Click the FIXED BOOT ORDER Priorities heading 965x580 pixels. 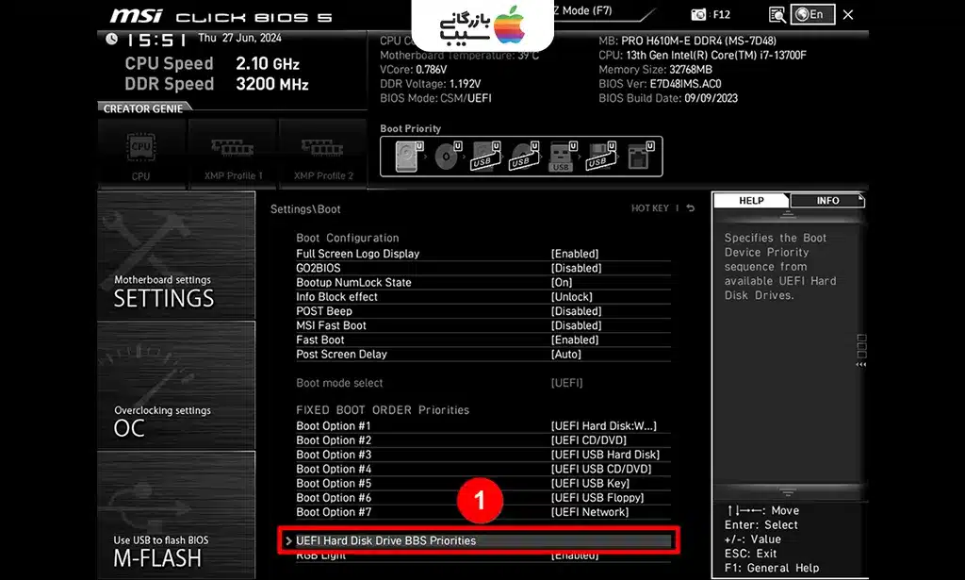(x=383, y=410)
